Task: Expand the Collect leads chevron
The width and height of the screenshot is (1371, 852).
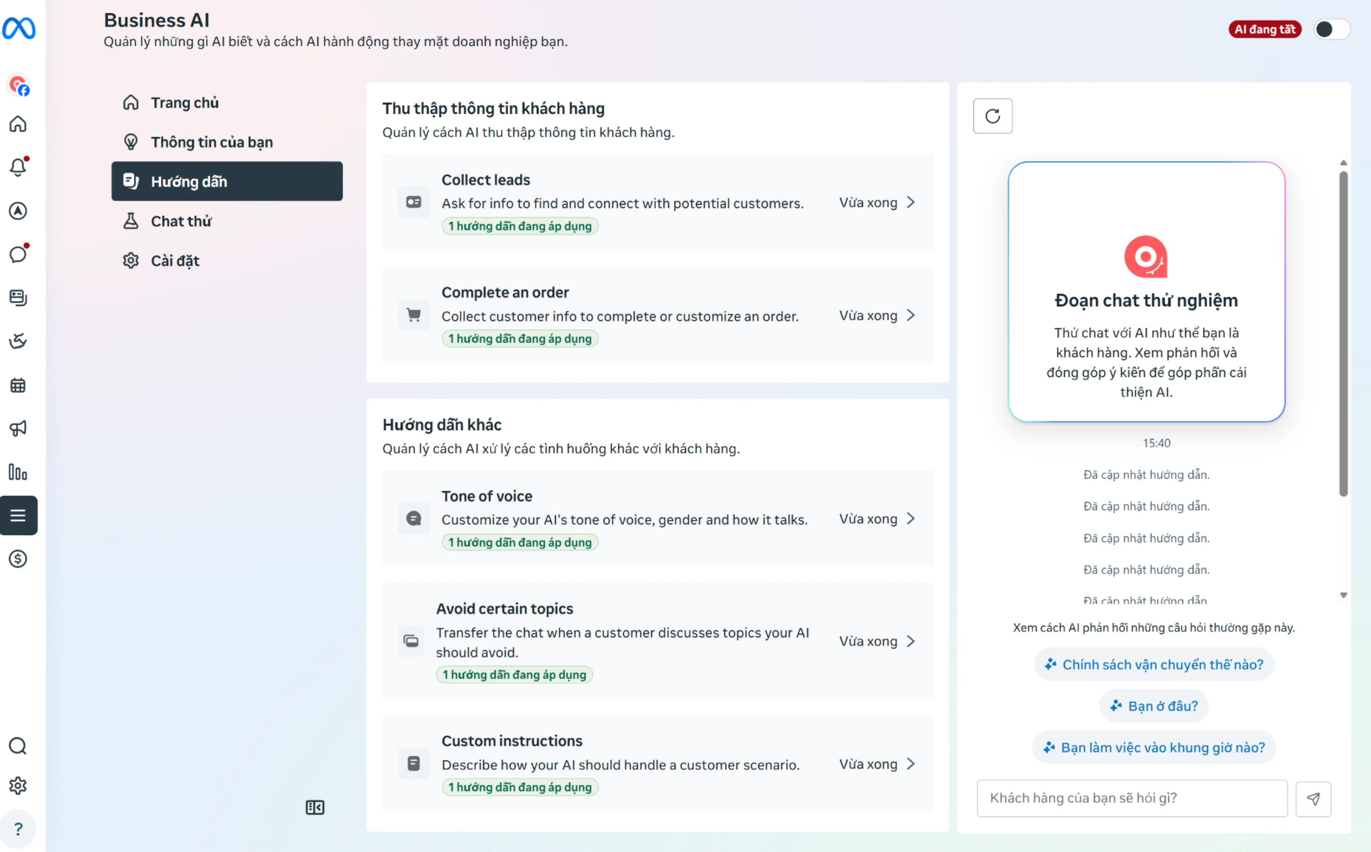Action: [911, 202]
